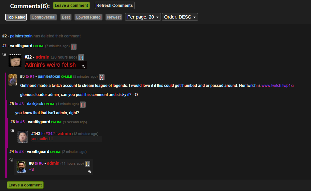Click the magnifier icon beside the <3 comment

[90, 171]
